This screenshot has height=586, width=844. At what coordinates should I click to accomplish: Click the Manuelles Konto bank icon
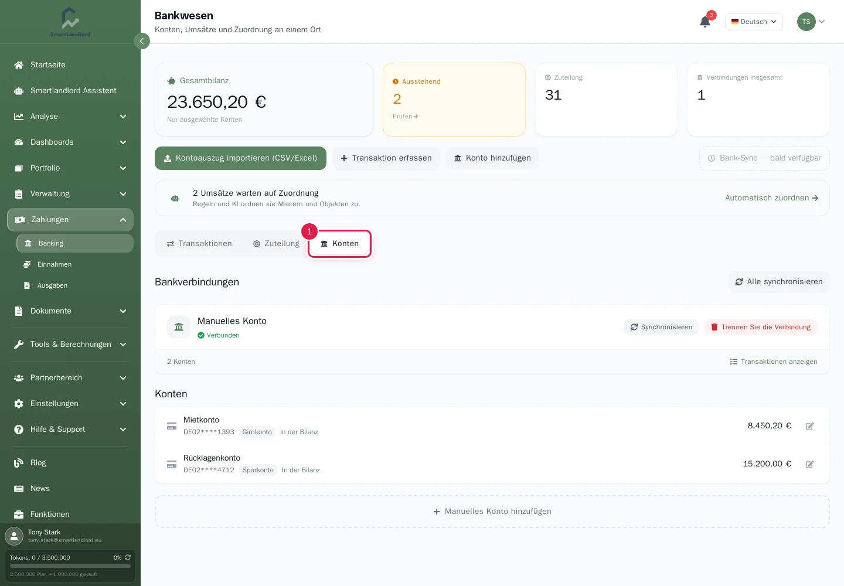(x=179, y=327)
